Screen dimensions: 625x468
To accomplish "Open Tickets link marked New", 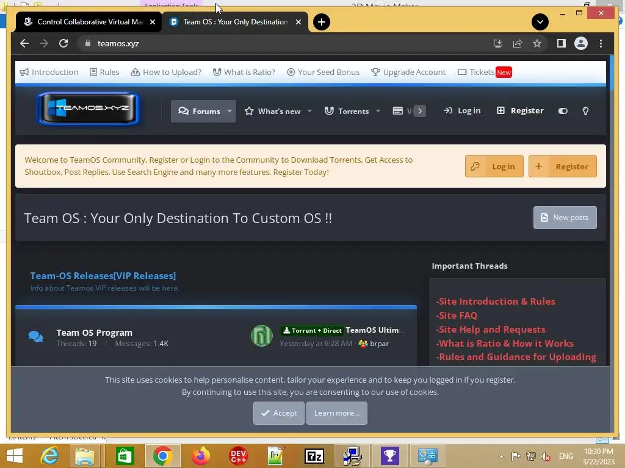I will click(x=484, y=72).
